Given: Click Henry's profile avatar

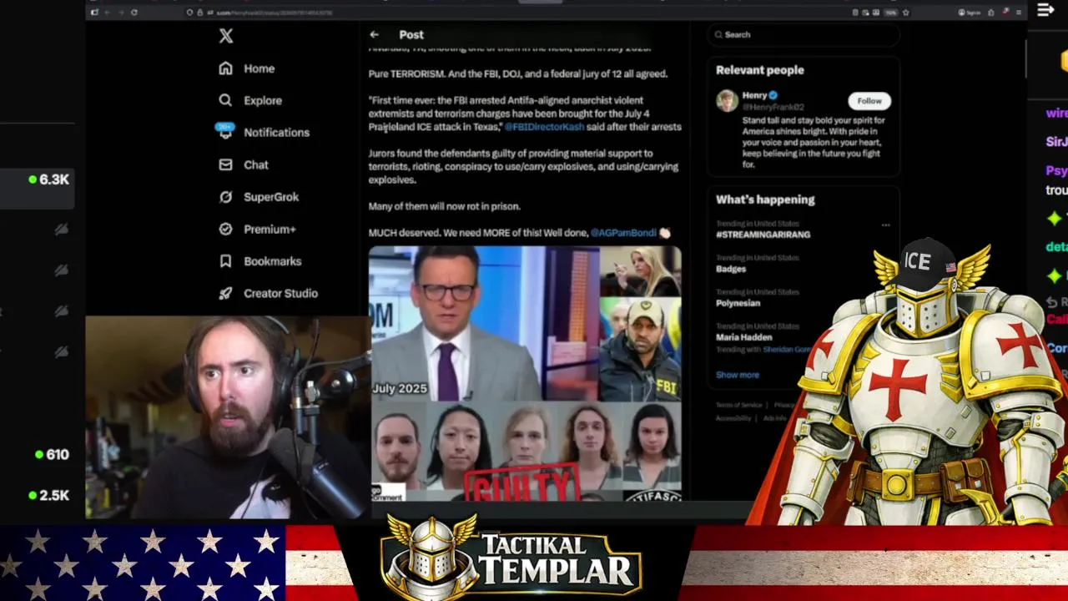Looking at the screenshot, I should 727,101.
